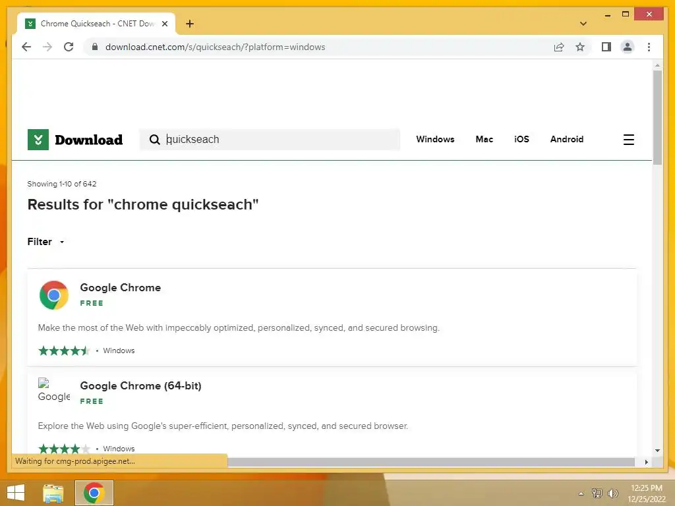Click the FREE label under Google Chrome
This screenshot has height=506, width=675.
[x=91, y=303]
